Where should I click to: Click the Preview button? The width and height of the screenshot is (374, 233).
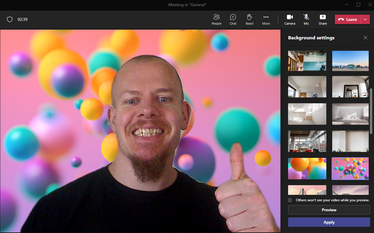point(329,210)
